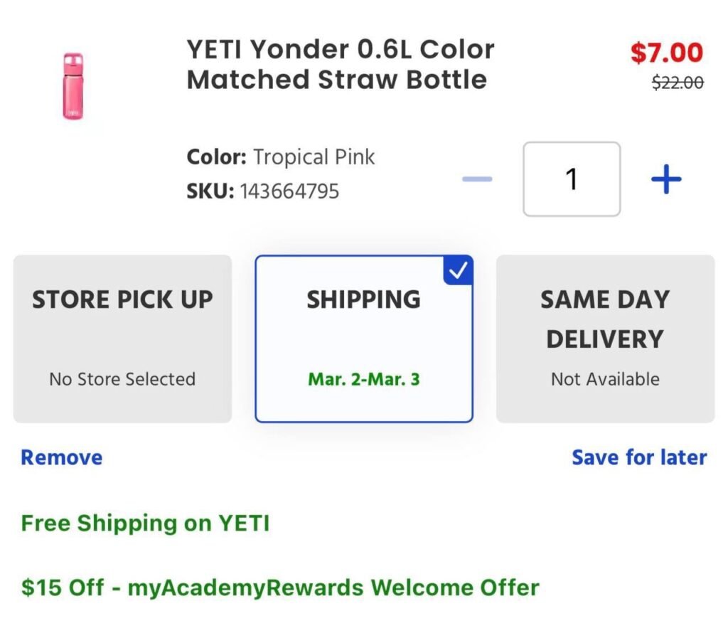This screenshot has height=638, width=728.
Task: Click the crossed-out $22.00 original price
Action: (678, 83)
